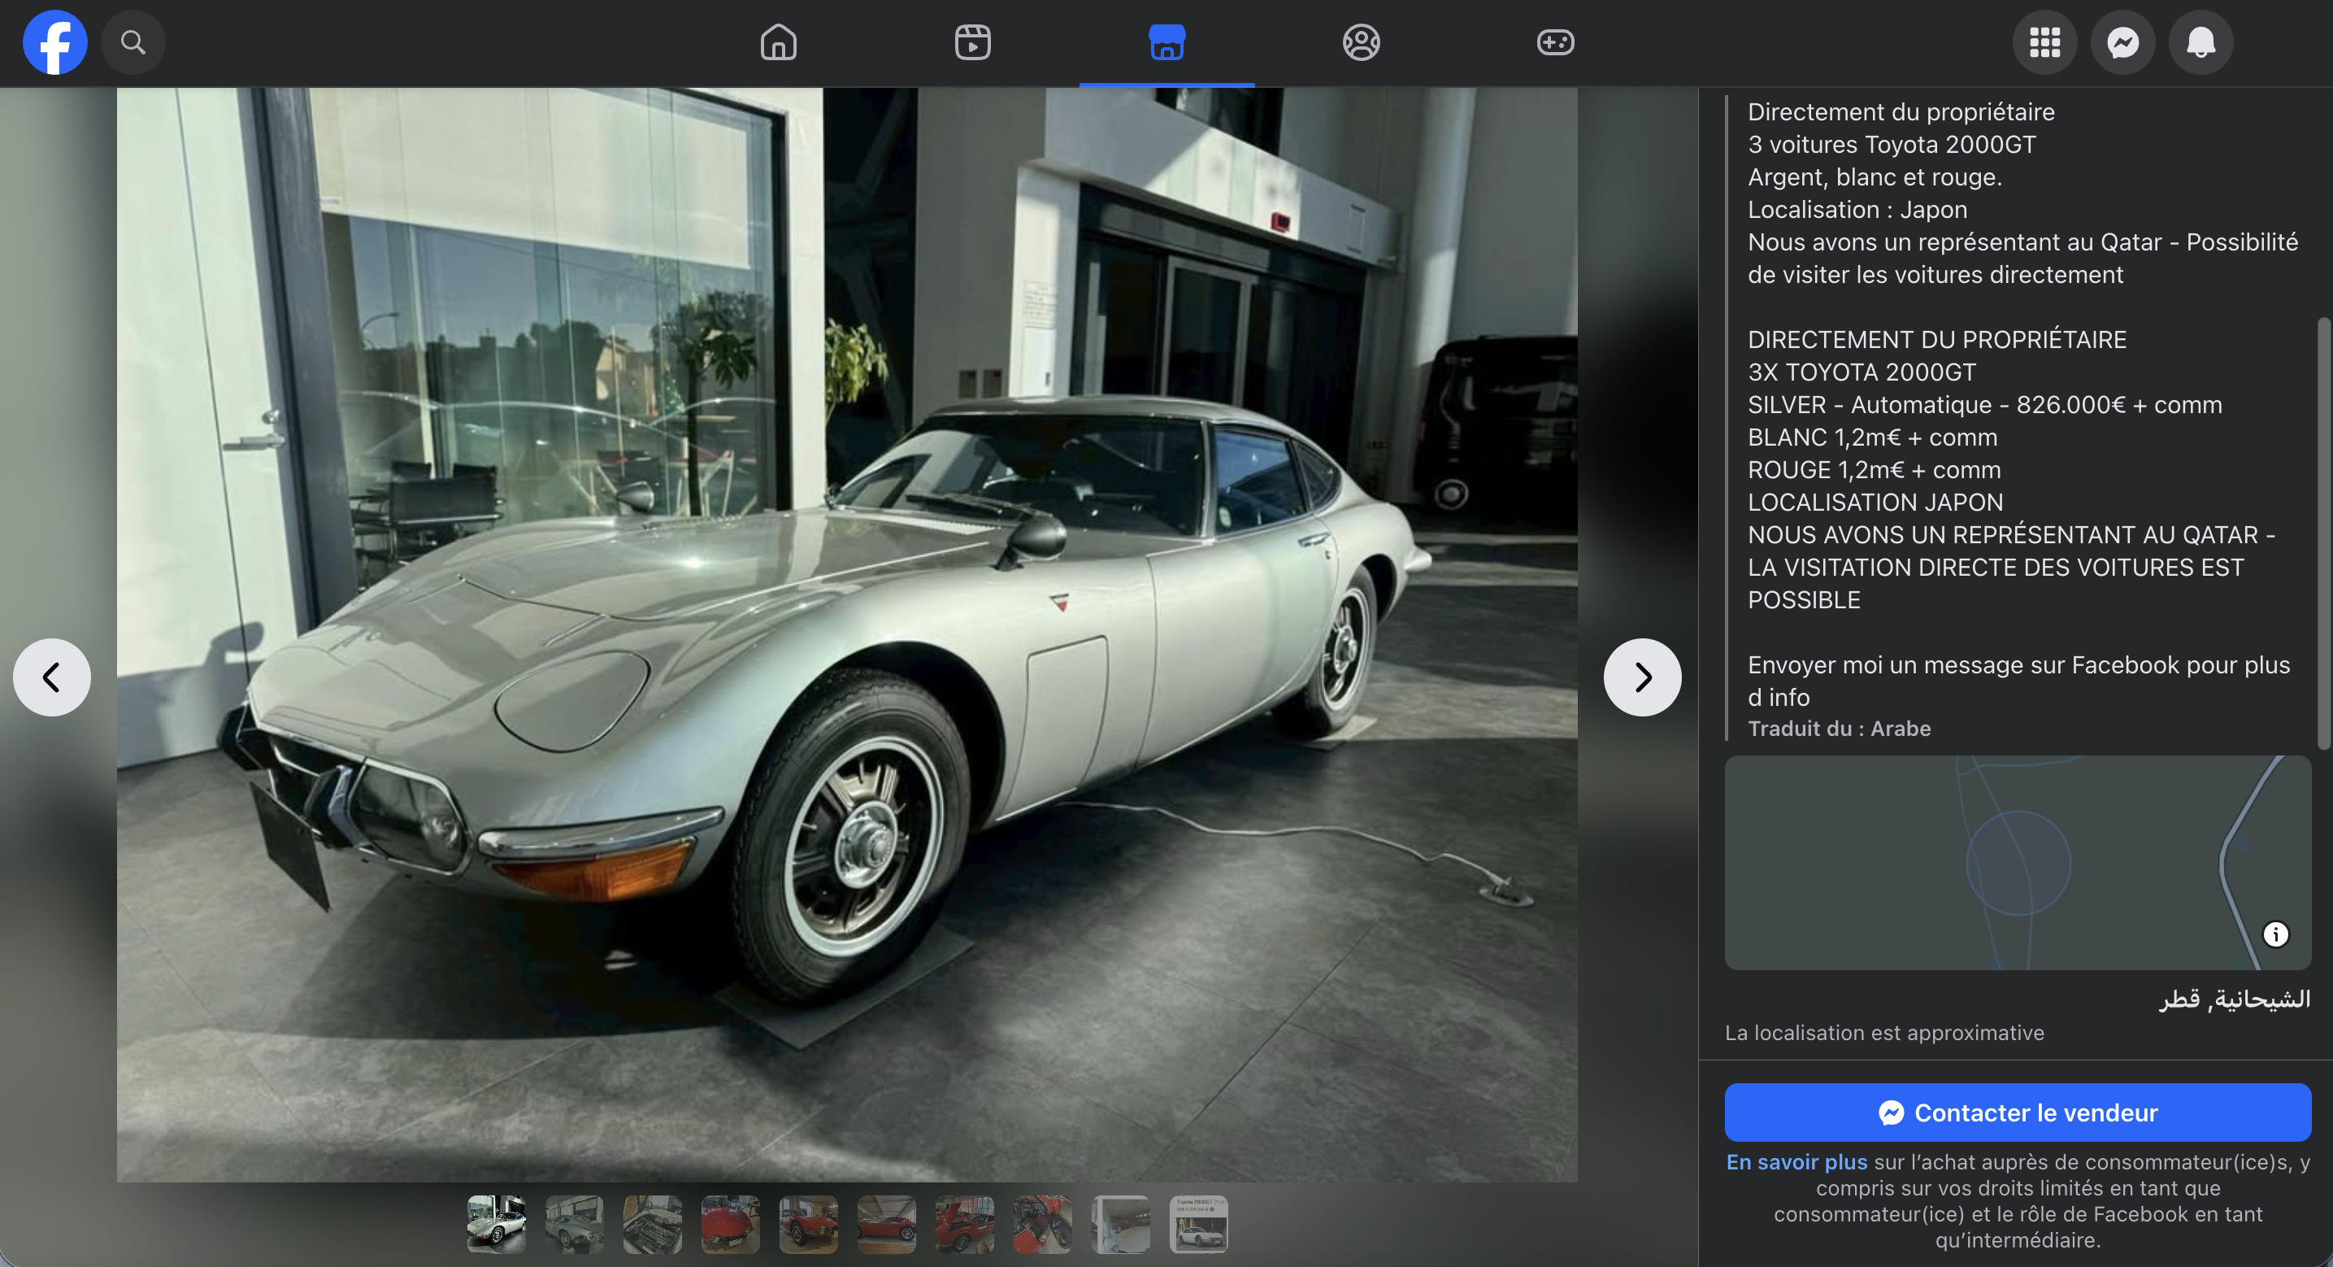Open the video Reels icon
The image size is (2333, 1267).
(973, 42)
